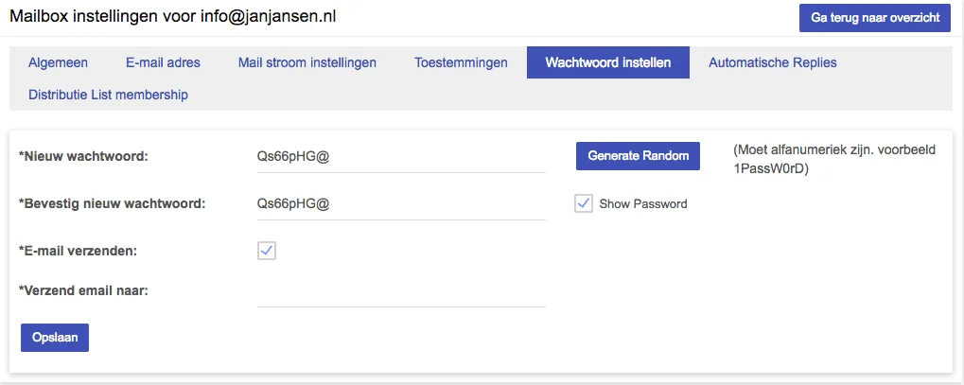
Task: Uncheck the Show Password checkbox
Action: tap(584, 203)
